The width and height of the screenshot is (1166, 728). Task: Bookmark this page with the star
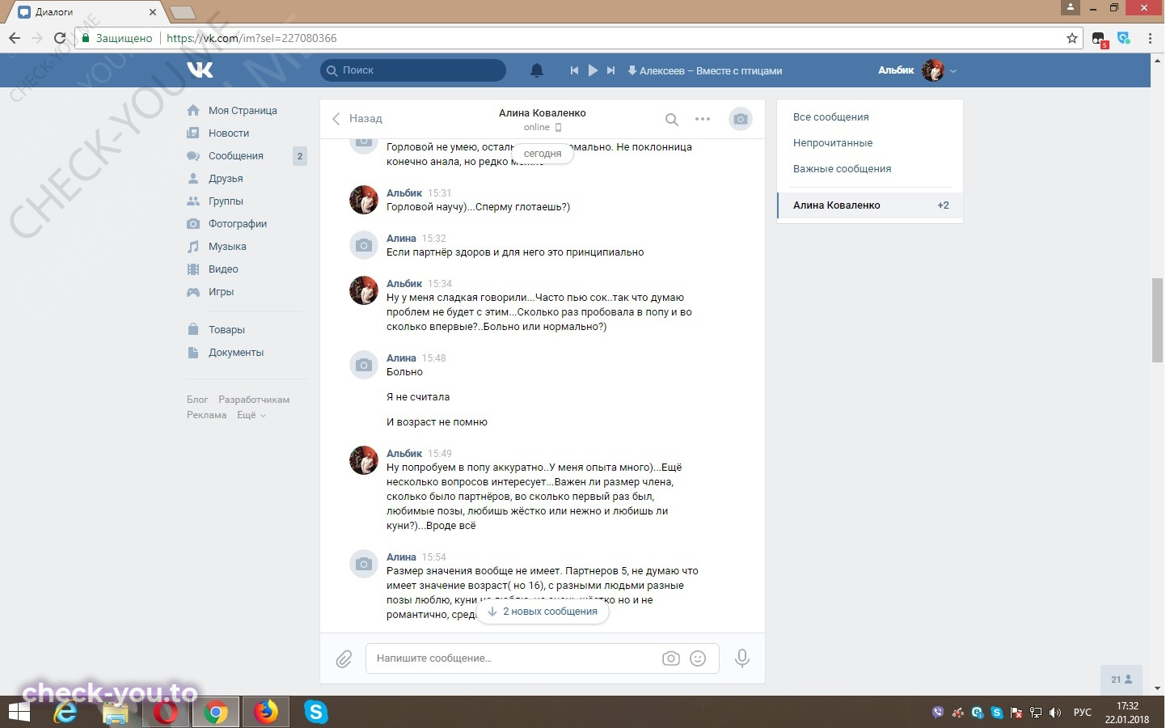1072,38
